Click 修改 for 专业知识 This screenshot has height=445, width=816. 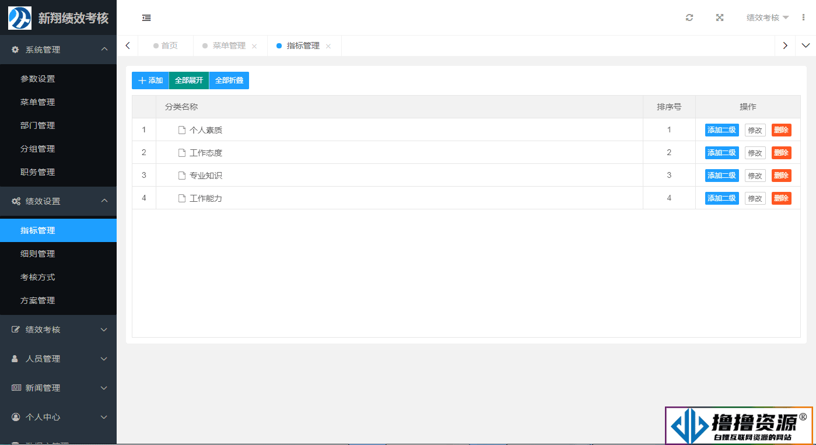point(755,176)
